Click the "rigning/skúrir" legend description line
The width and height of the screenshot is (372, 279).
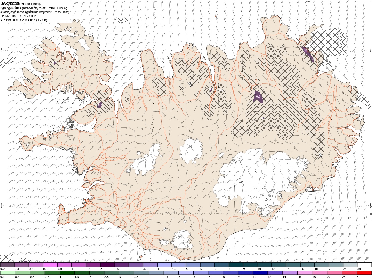point(34,8)
